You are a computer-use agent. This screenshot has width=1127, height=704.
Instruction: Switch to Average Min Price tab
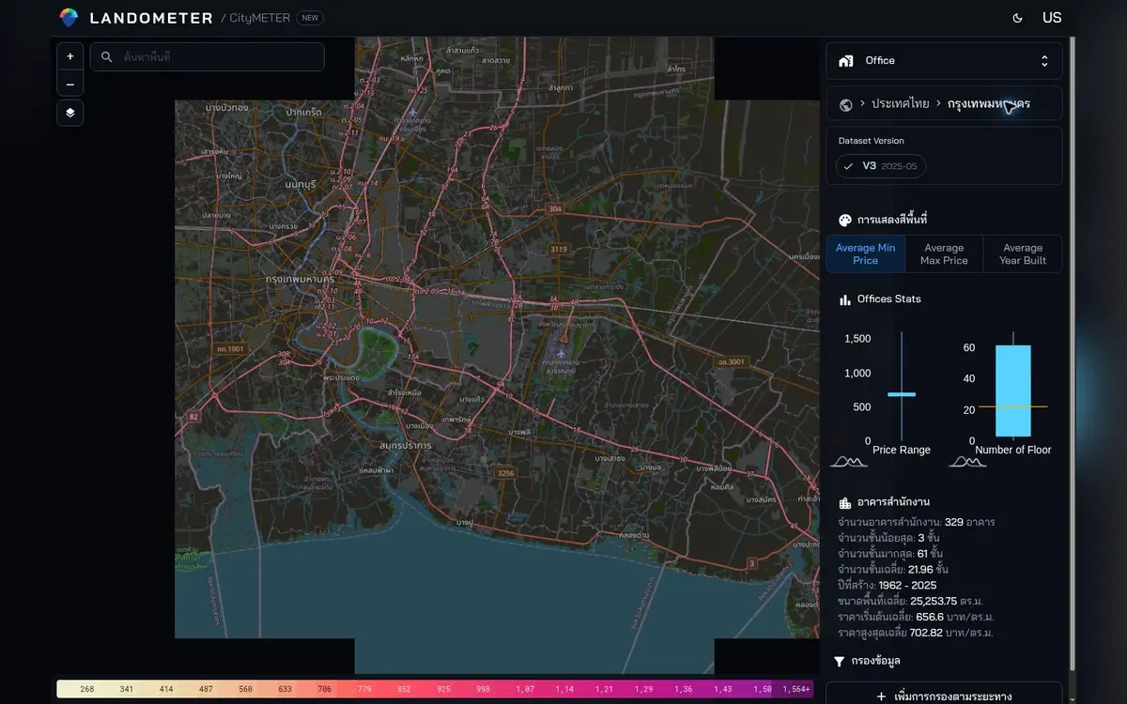pos(865,254)
